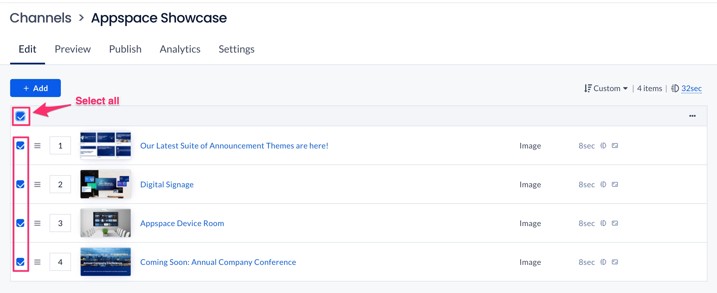The width and height of the screenshot is (717, 293).
Task: Click the display mode icon on Appspace Device Room row
Action: tap(615, 223)
